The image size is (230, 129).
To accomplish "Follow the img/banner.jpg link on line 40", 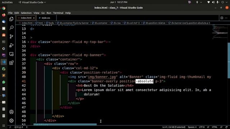I will coord(102,77).
